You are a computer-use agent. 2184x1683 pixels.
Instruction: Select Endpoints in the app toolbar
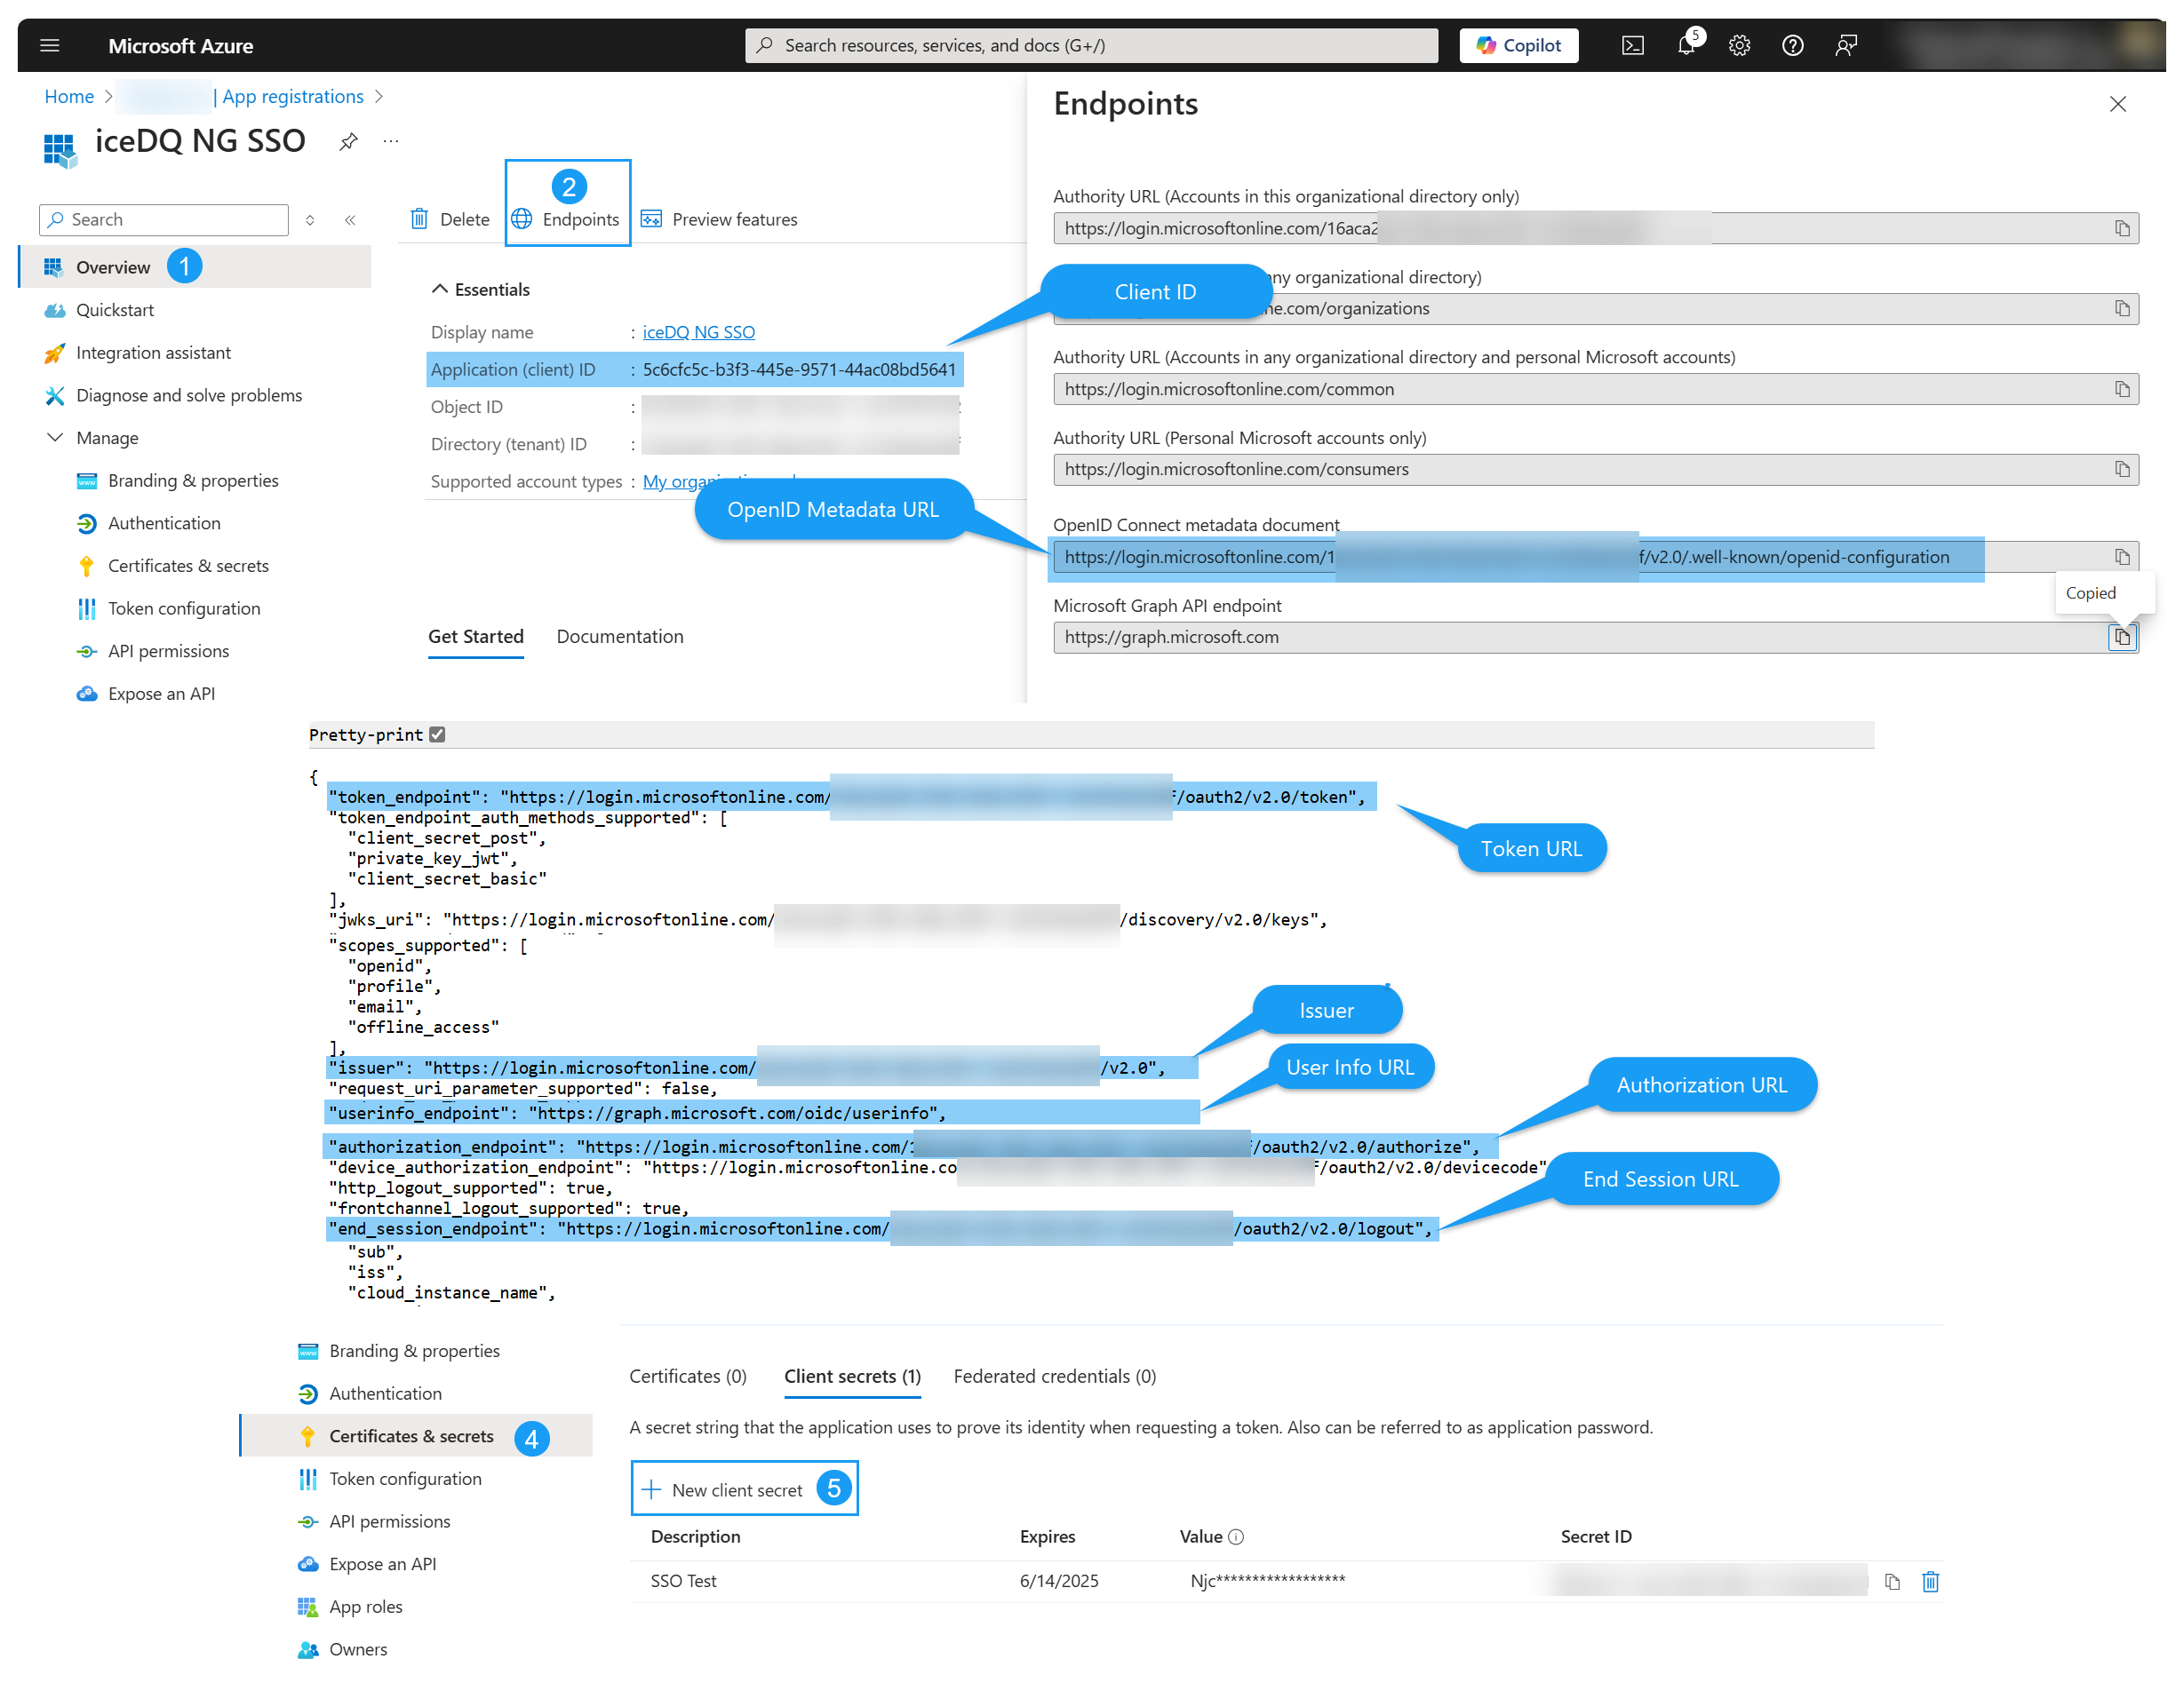pyautogui.click(x=567, y=218)
